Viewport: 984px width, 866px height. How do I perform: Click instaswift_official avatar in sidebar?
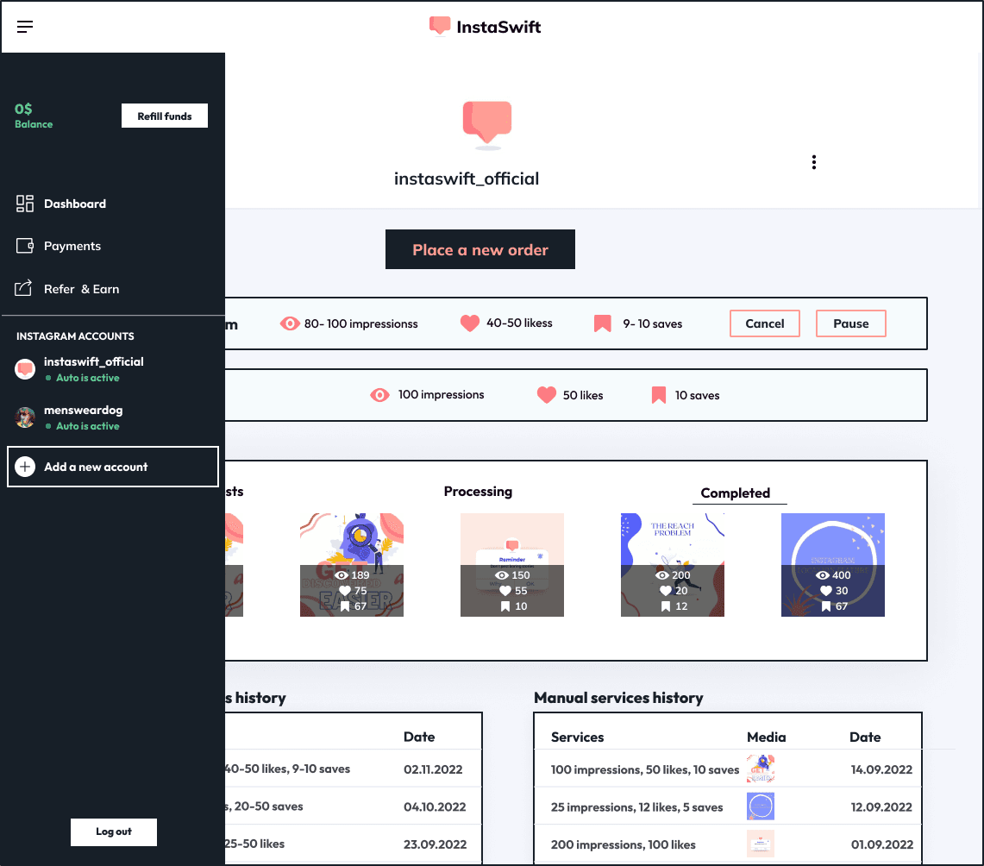[25, 369]
